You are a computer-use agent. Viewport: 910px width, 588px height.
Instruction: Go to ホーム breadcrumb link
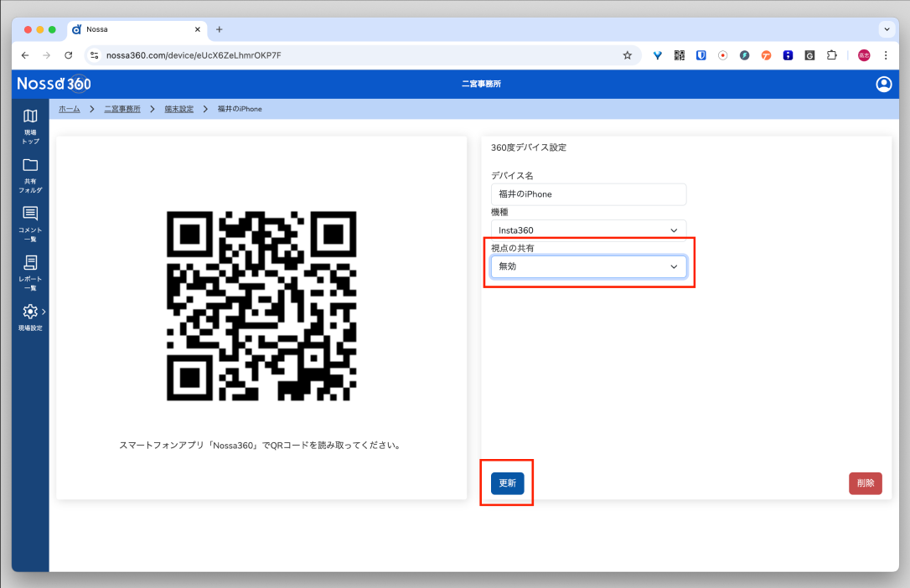[x=69, y=109]
